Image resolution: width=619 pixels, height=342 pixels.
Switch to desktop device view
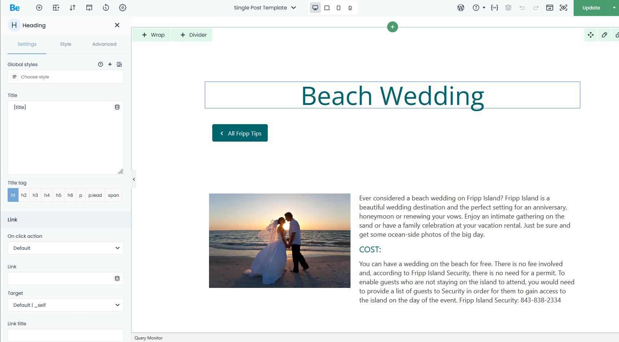[x=315, y=8]
